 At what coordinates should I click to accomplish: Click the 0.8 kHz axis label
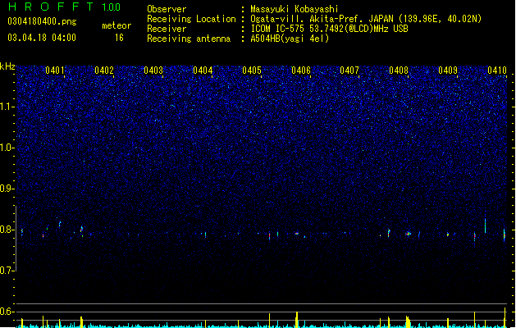tap(7, 230)
